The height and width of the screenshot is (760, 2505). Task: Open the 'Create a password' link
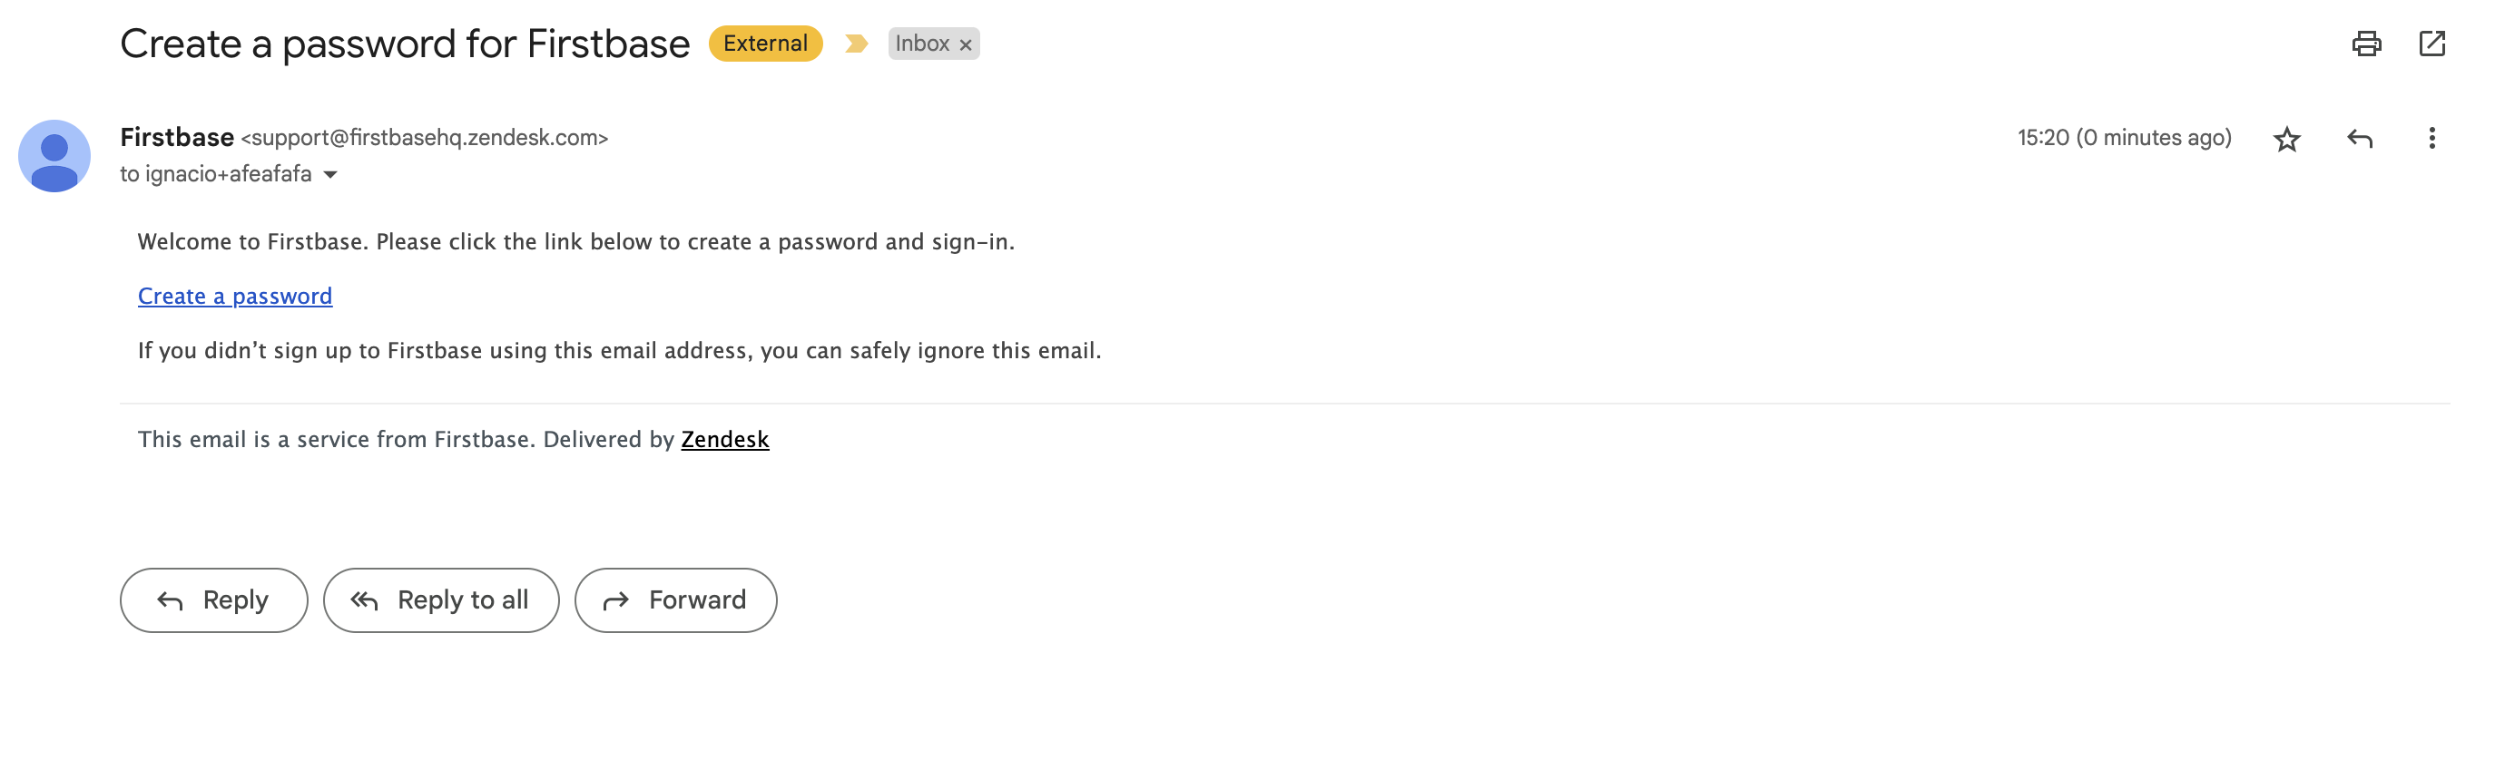[x=235, y=296]
